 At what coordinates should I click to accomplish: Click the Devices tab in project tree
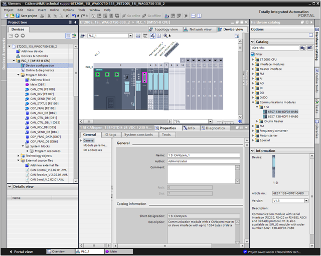(x=18, y=29)
